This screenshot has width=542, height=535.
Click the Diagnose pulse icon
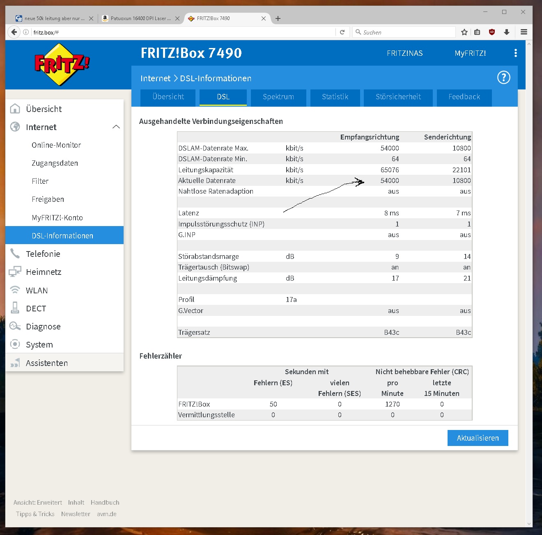[15, 326]
